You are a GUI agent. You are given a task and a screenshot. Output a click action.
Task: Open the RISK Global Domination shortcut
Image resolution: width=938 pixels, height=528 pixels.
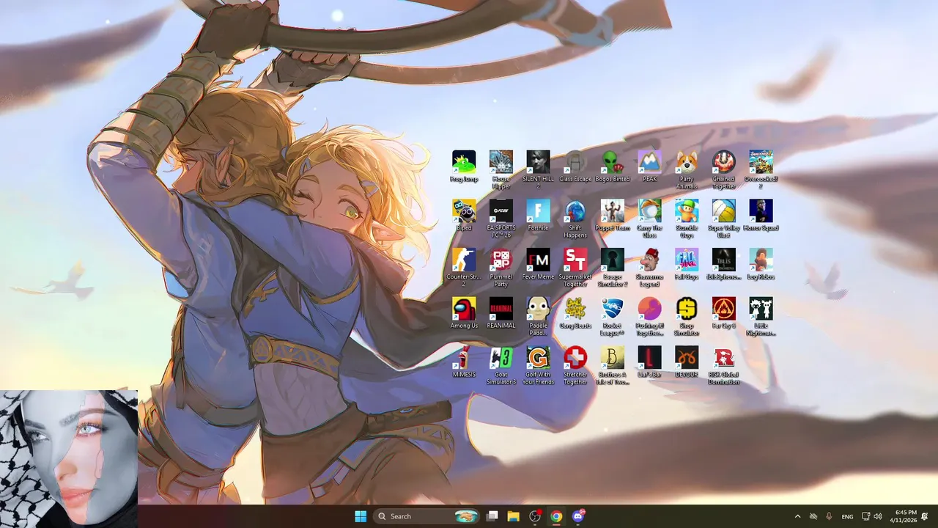click(724, 366)
